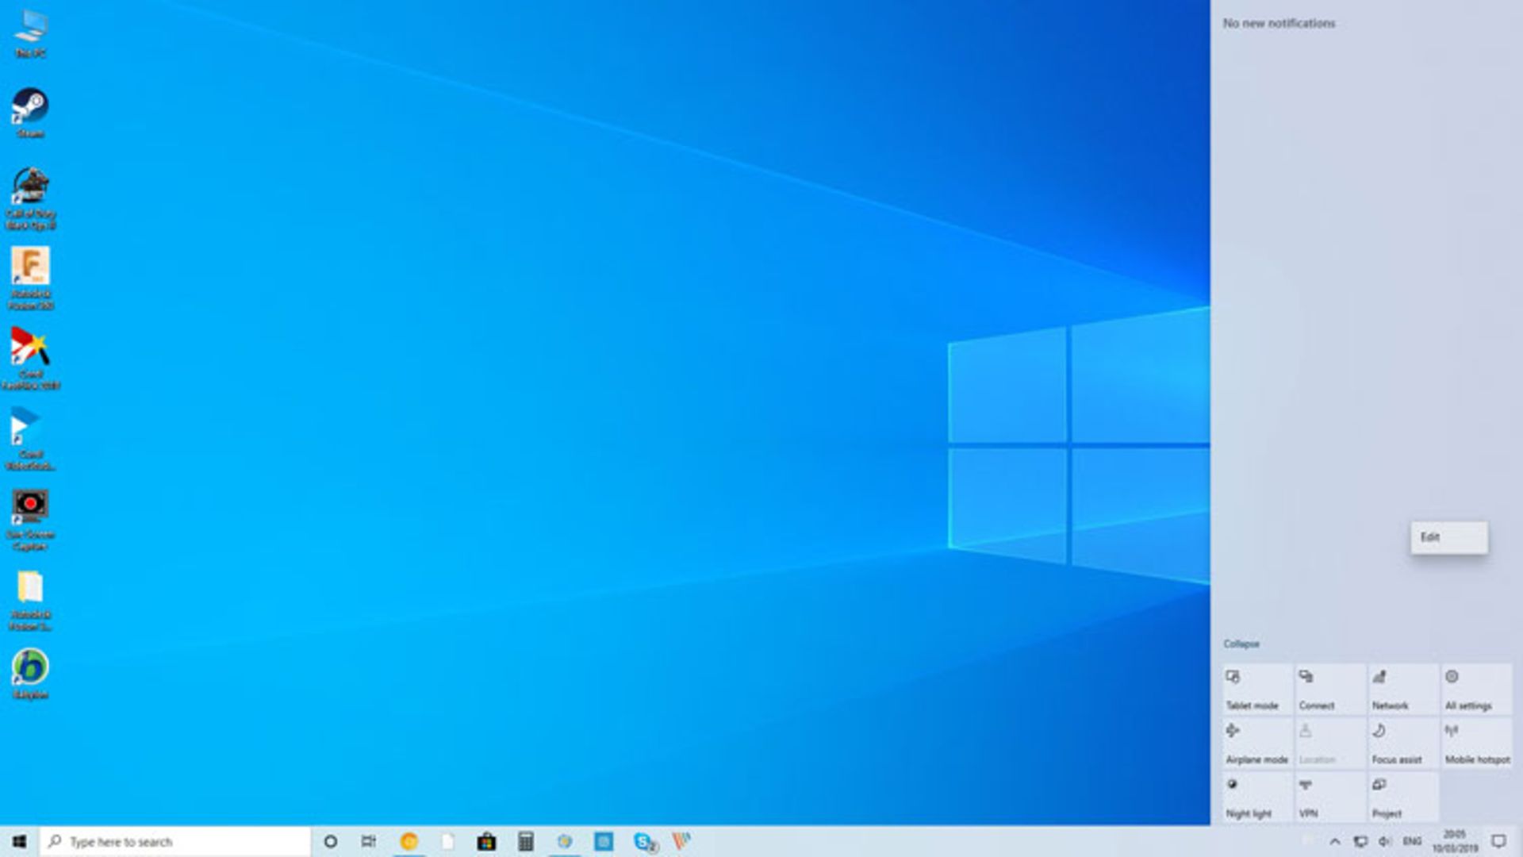Launch Calculator from the taskbar
Screen dimensions: 1523x857
(525, 842)
